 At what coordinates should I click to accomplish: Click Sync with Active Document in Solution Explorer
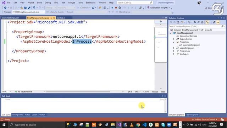[x=195, y=22]
